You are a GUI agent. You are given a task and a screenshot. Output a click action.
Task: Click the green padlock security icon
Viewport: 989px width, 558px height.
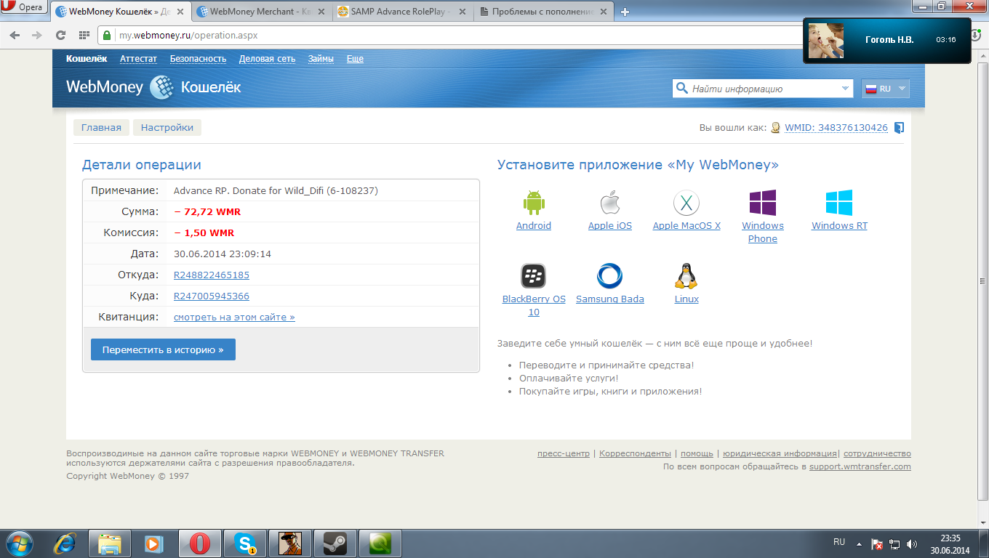(x=108, y=35)
